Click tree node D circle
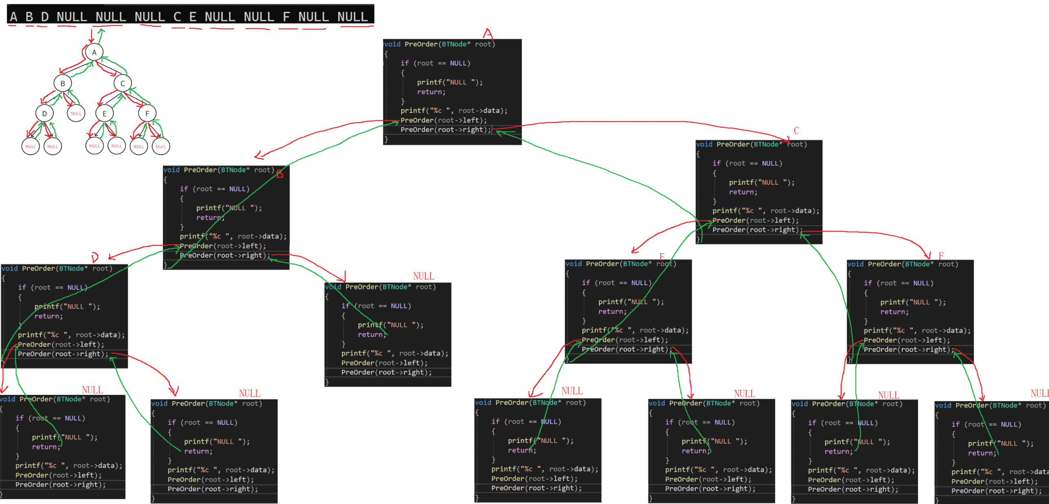 coord(44,113)
